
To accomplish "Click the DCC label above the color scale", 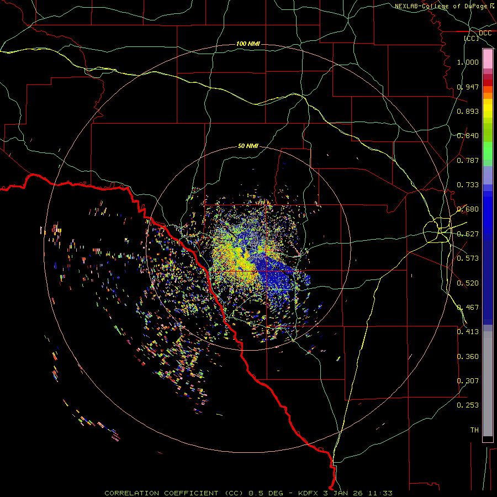I will click(x=485, y=33).
